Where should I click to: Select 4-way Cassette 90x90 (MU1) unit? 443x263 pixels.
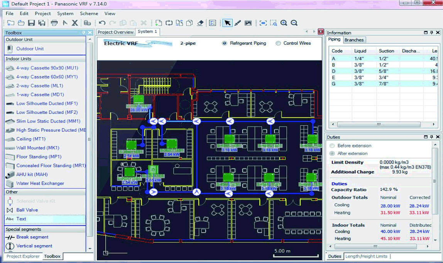pyautogui.click(x=47, y=68)
